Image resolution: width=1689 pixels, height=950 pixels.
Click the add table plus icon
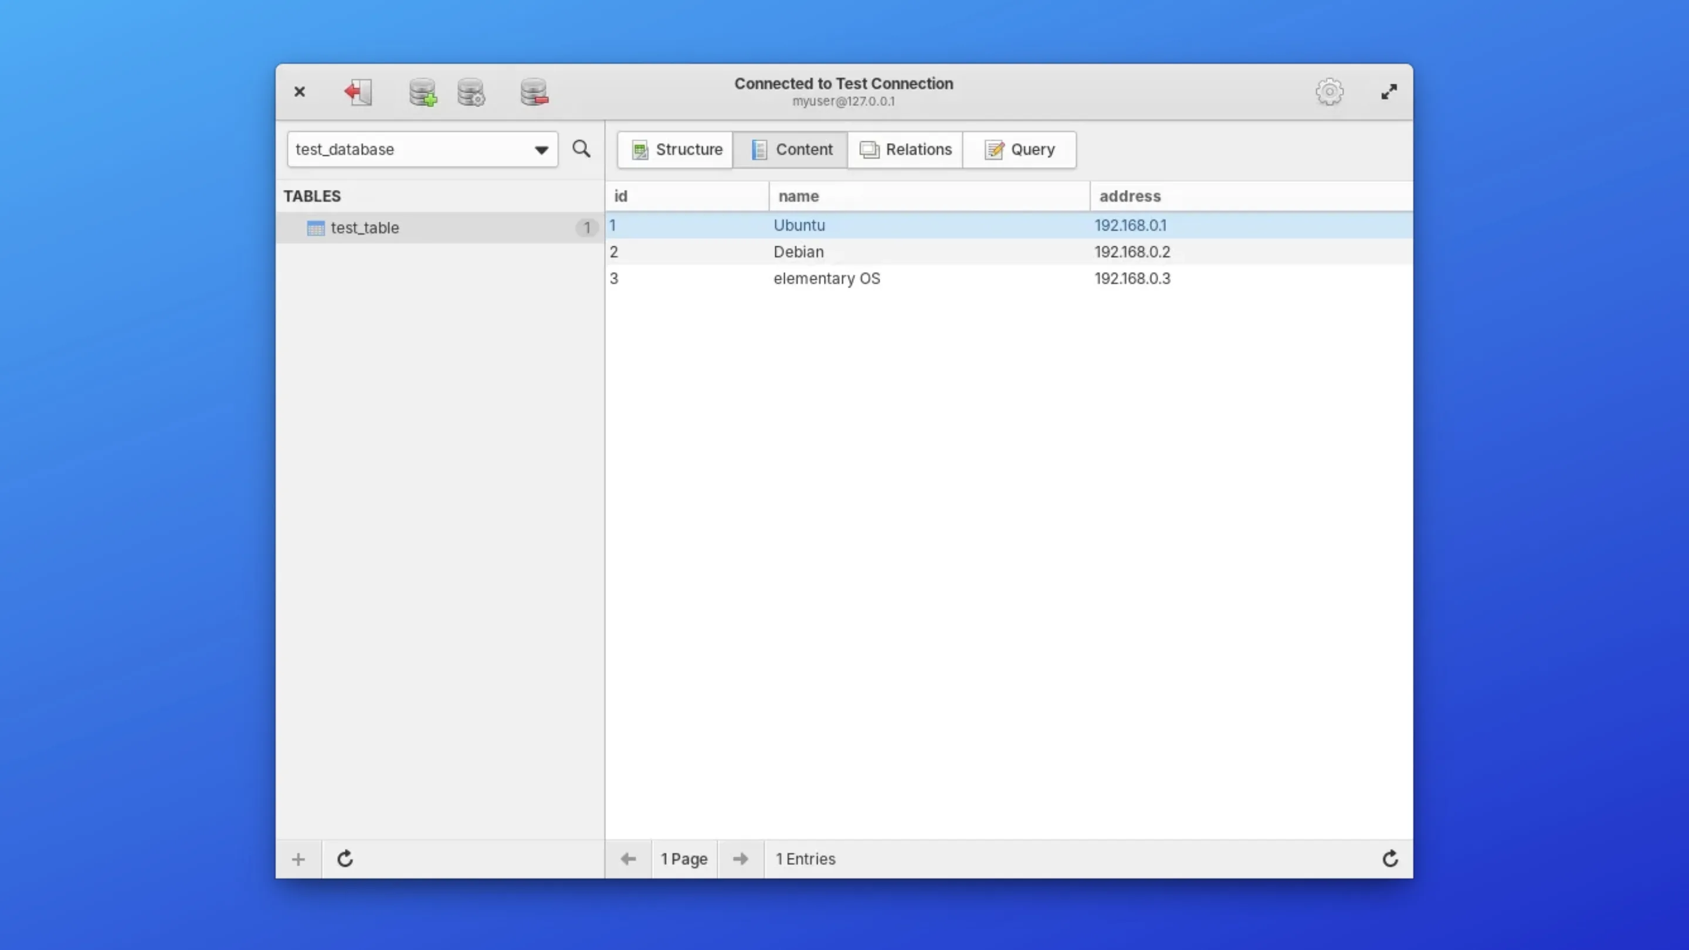click(299, 859)
